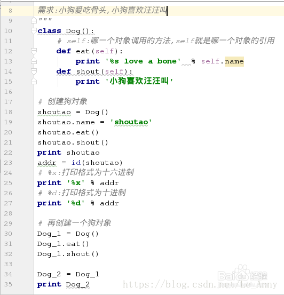The width and height of the screenshot is (284, 295).
Task: Click 'shoutao.eat()' on line 20
Action: (x=68, y=132)
